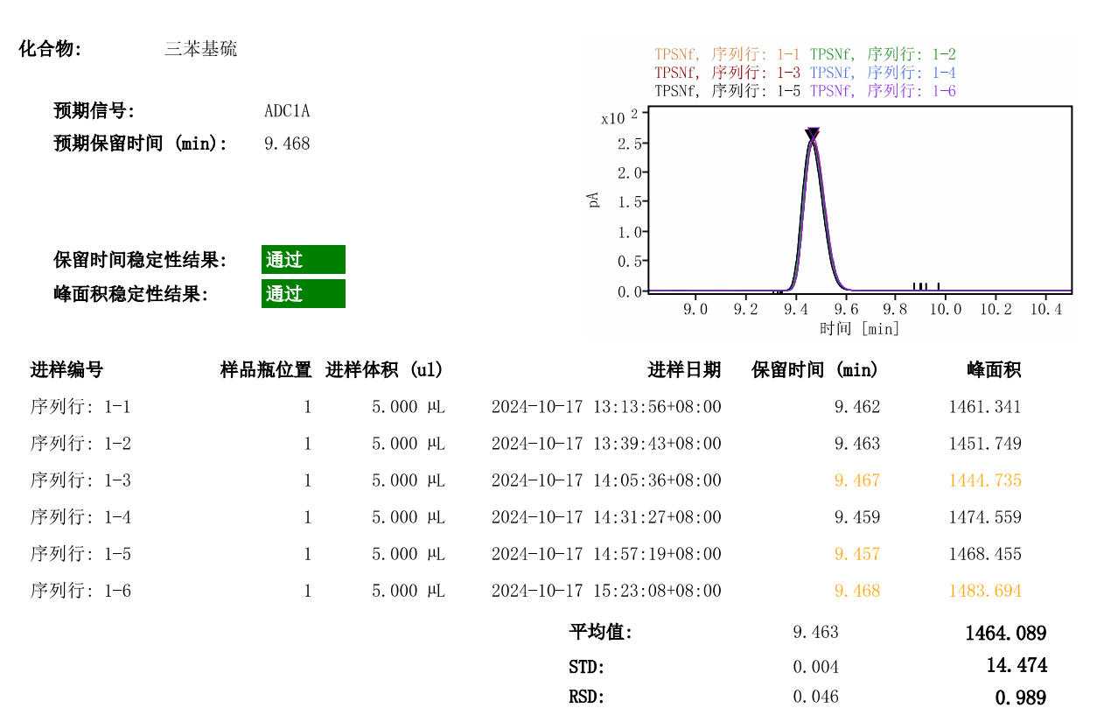This screenshot has width=1097, height=722.
Task: Click peak area 1461.341
Action: click(985, 407)
